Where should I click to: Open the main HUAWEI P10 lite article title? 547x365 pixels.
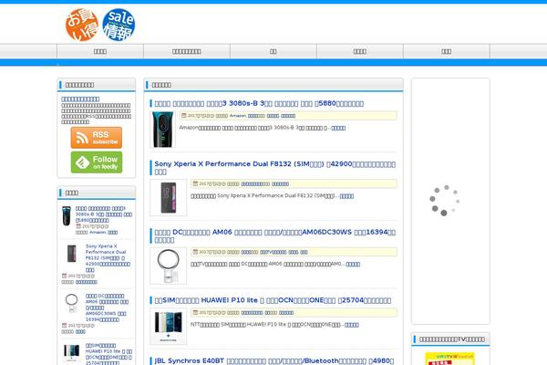(x=273, y=300)
